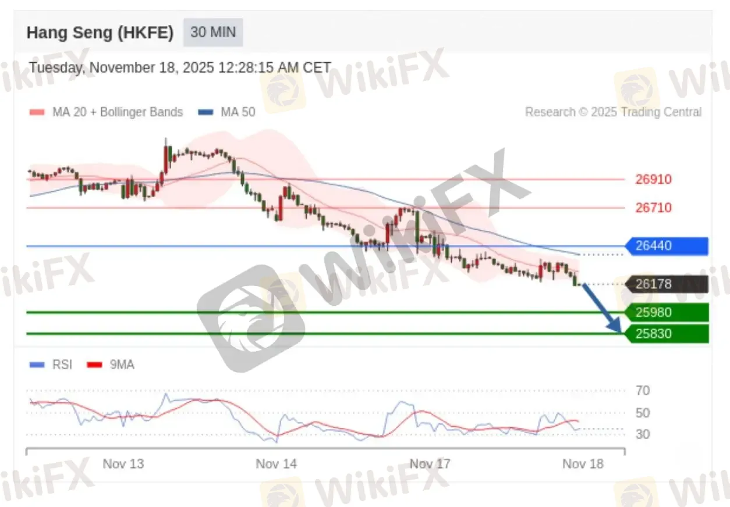The height and width of the screenshot is (507, 730).
Task: Click the 9MA legend label
Action: point(122,365)
